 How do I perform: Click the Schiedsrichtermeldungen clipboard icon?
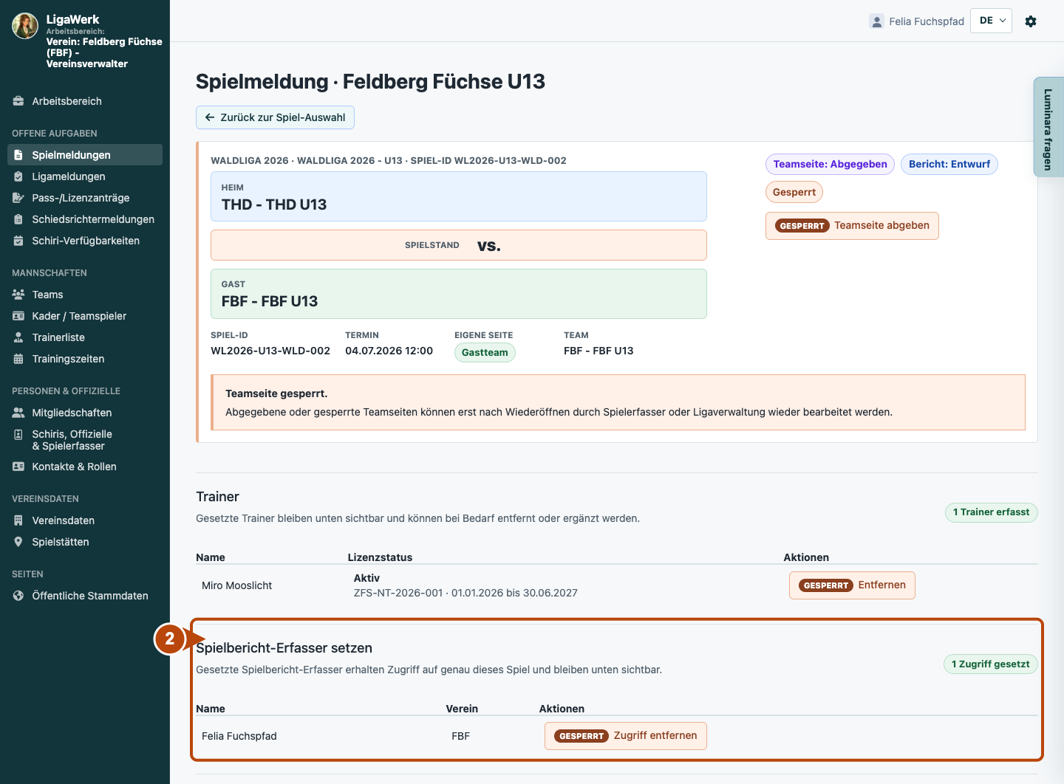[x=18, y=219]
